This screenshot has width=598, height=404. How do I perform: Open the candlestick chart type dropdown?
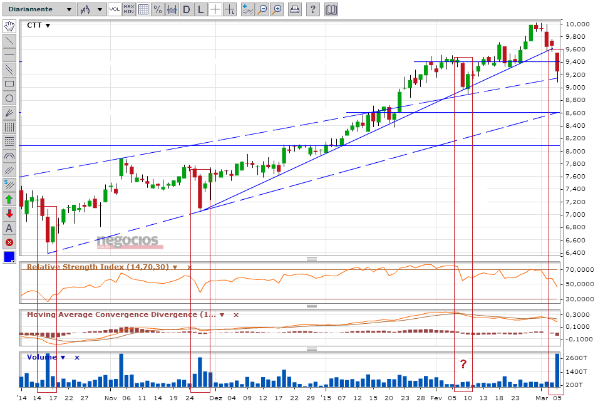(x=91, y=9)
